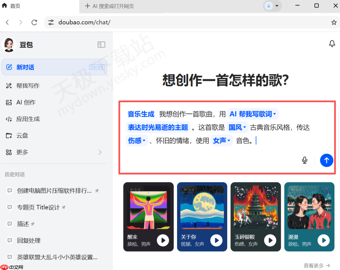Bookmark page with the star icon
Viewport: 340px width, 270px height.
pos(334,22)
